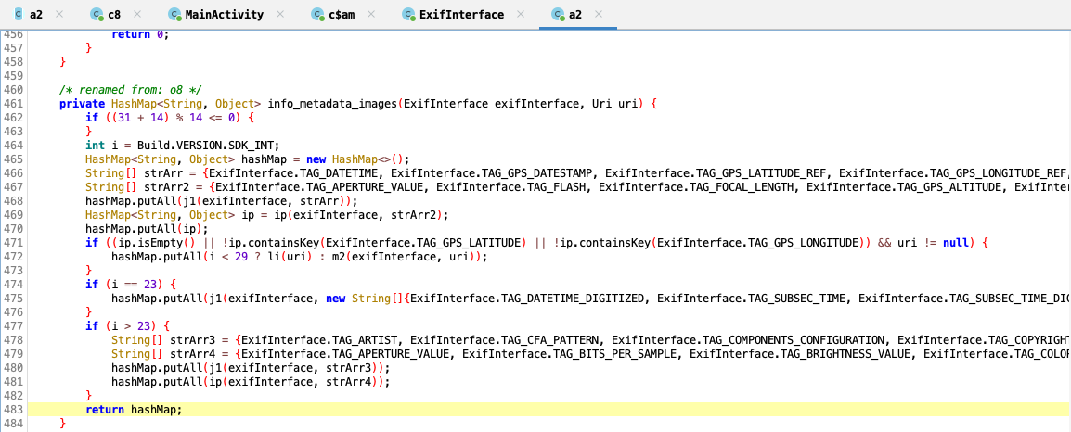Click 'return 0;' statement

click(139, 33)
